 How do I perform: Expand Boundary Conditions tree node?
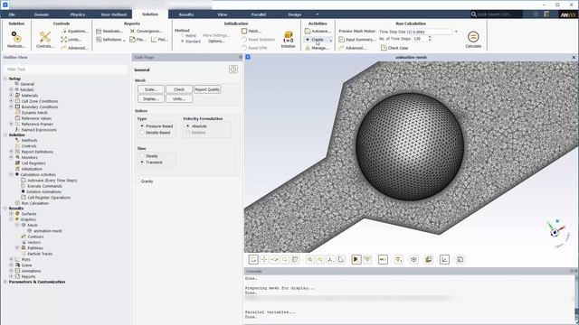(11, 107)
